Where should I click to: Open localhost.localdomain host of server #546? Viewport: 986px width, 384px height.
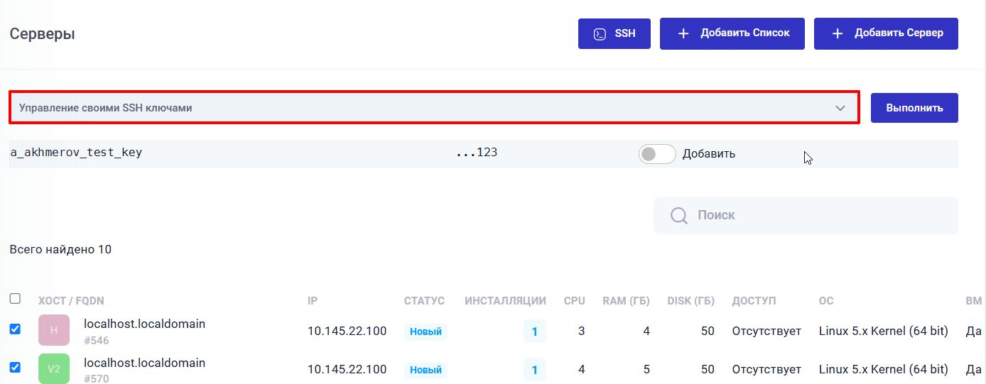144,324
